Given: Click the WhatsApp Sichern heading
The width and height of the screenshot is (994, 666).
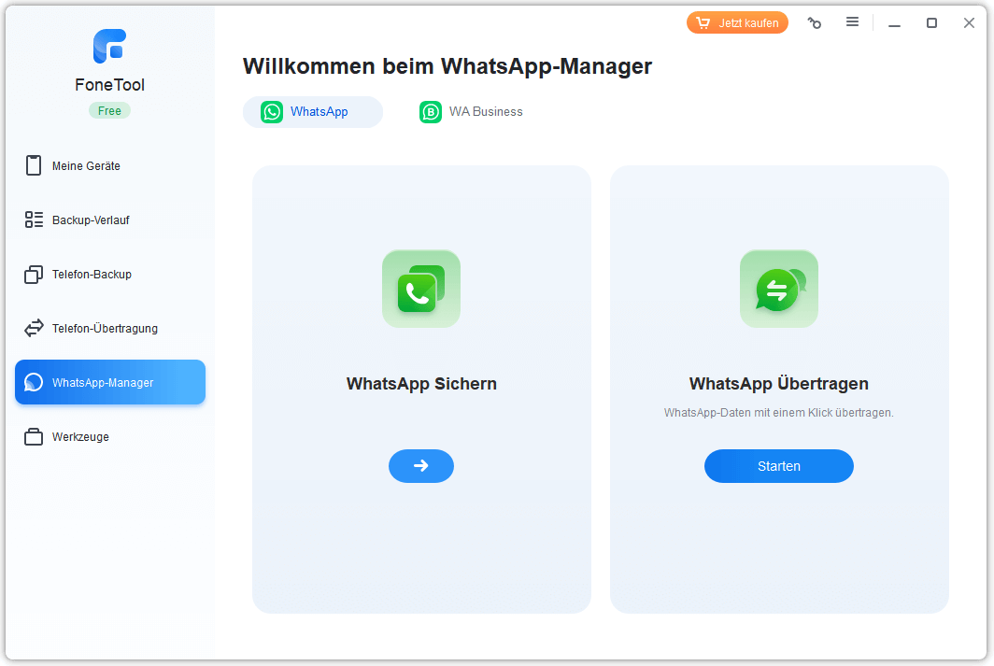Looking at the screenshot, I should pyautogui.click(x=421, y=384).
